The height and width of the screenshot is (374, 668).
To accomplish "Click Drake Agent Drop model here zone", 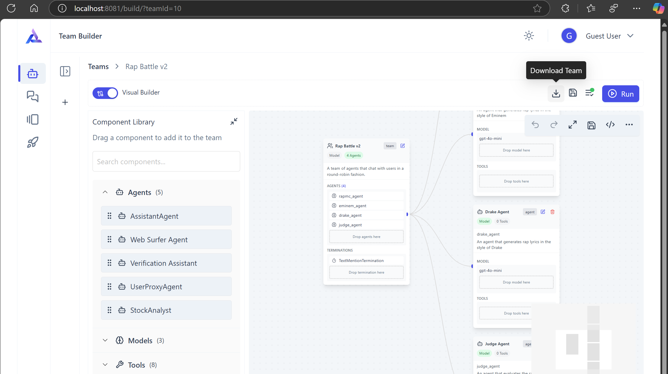I will click(516, 282).
